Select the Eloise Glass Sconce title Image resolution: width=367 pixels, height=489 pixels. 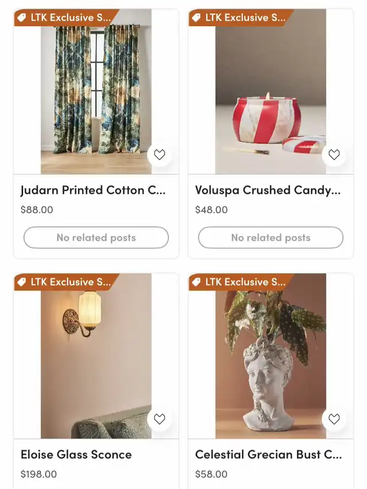coord(76,455)
